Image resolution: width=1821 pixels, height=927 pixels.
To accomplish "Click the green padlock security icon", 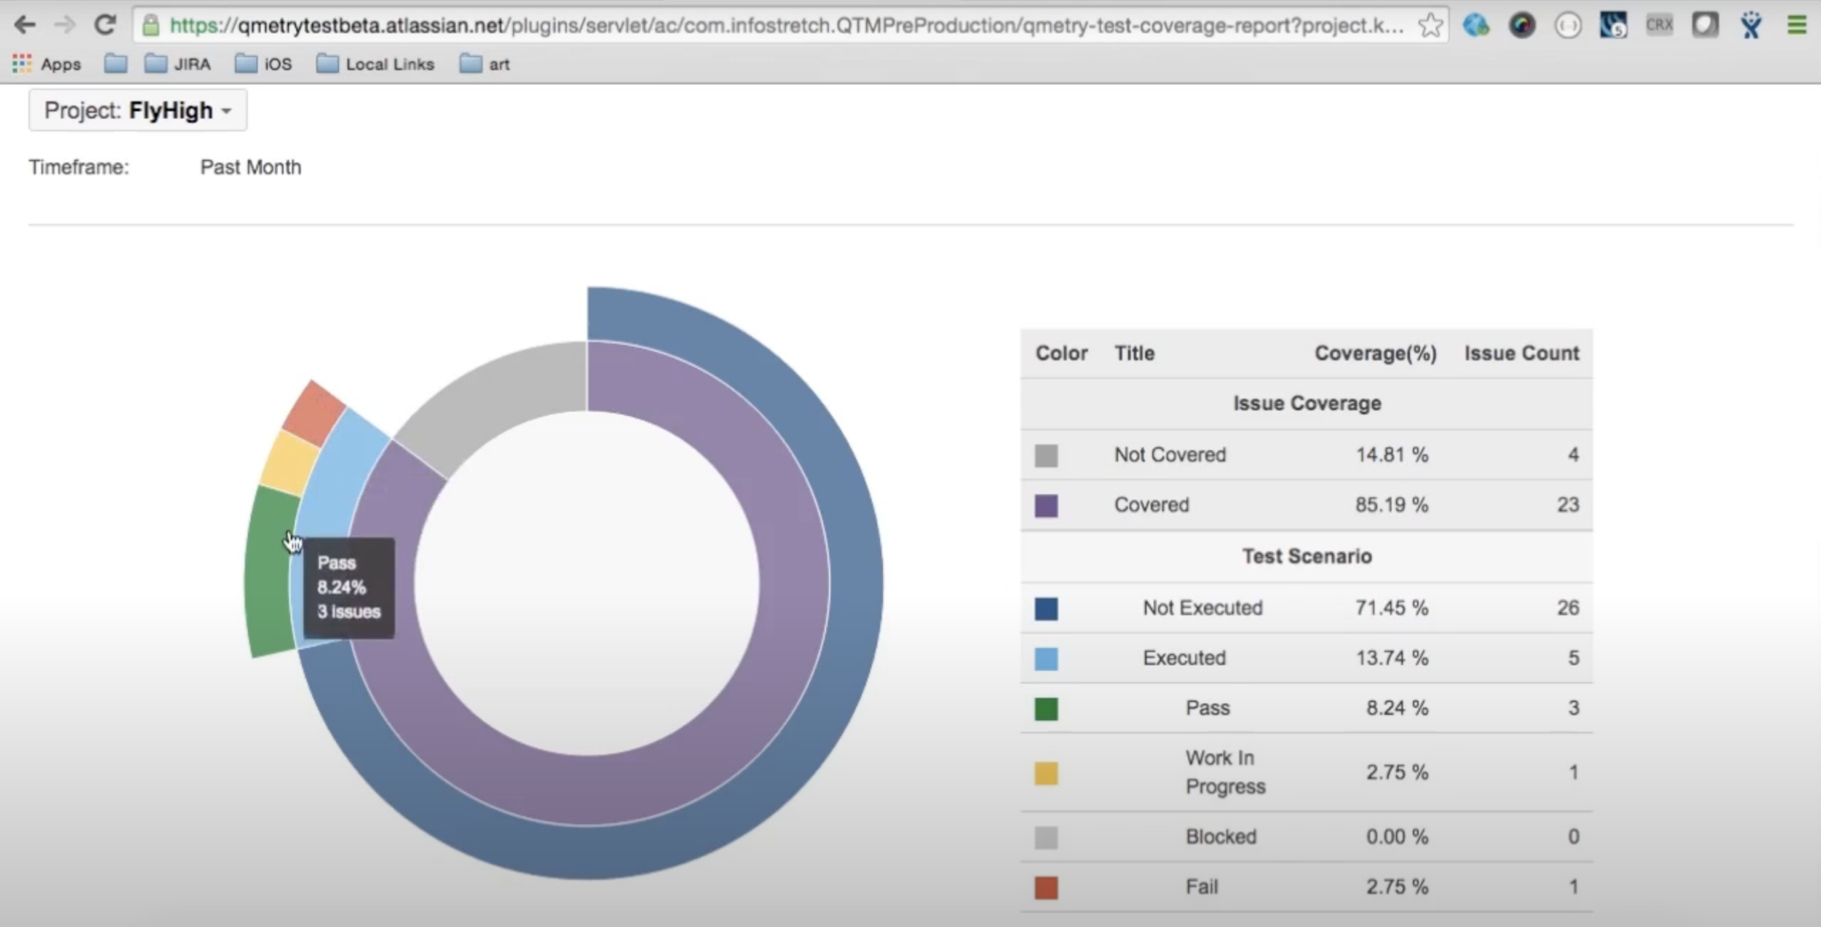I will (x=151, y=25).
